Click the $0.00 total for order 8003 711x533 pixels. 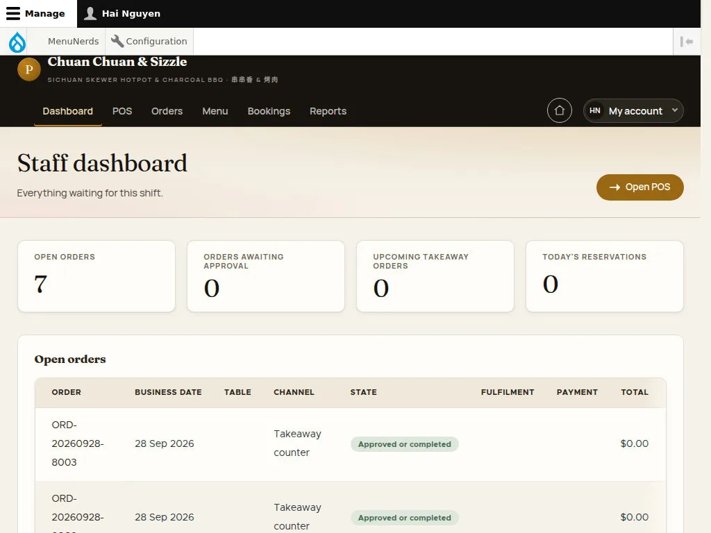(635, 443)
